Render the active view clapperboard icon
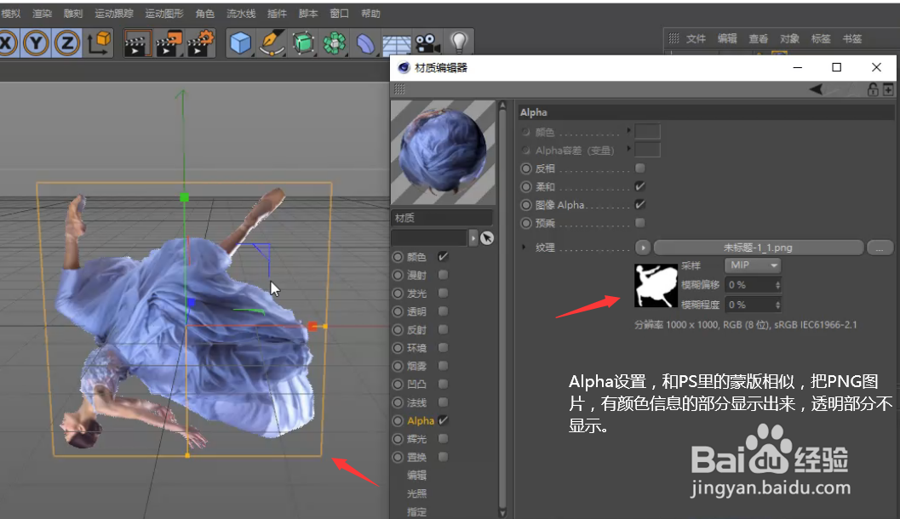 point(137,43)
